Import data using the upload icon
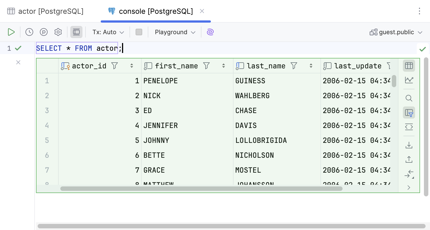This screenshot has height=230, width=430. (409, 159)
